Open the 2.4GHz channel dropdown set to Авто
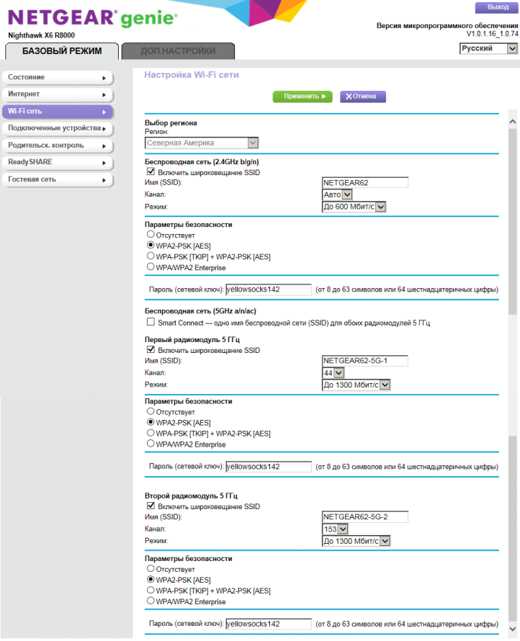 [x=337, y=194]
